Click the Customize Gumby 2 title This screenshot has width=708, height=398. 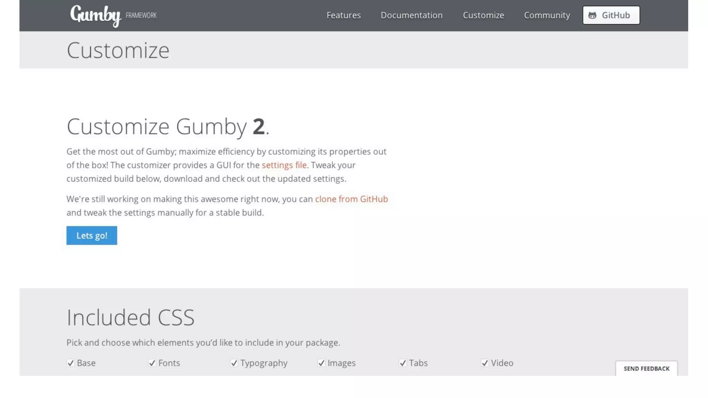coord(168,126)
